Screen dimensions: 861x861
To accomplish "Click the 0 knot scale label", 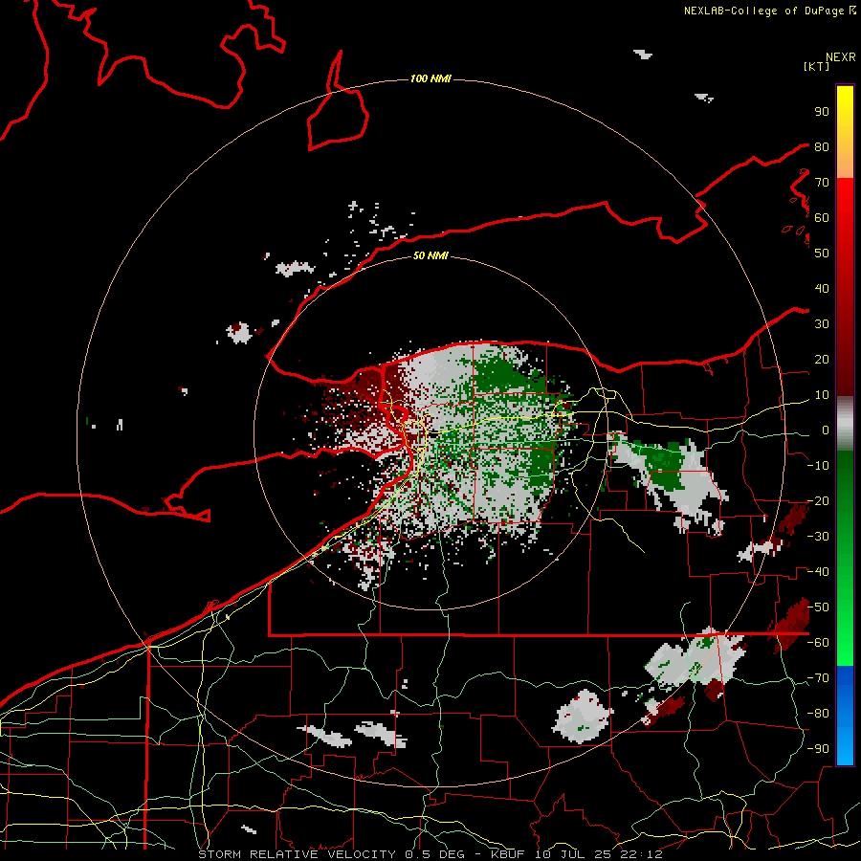I will click(x=826, y=430).
